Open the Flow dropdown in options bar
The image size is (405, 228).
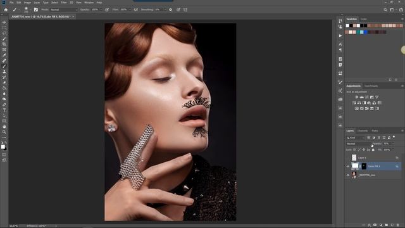pyautogui.click(x=130, y=9)
